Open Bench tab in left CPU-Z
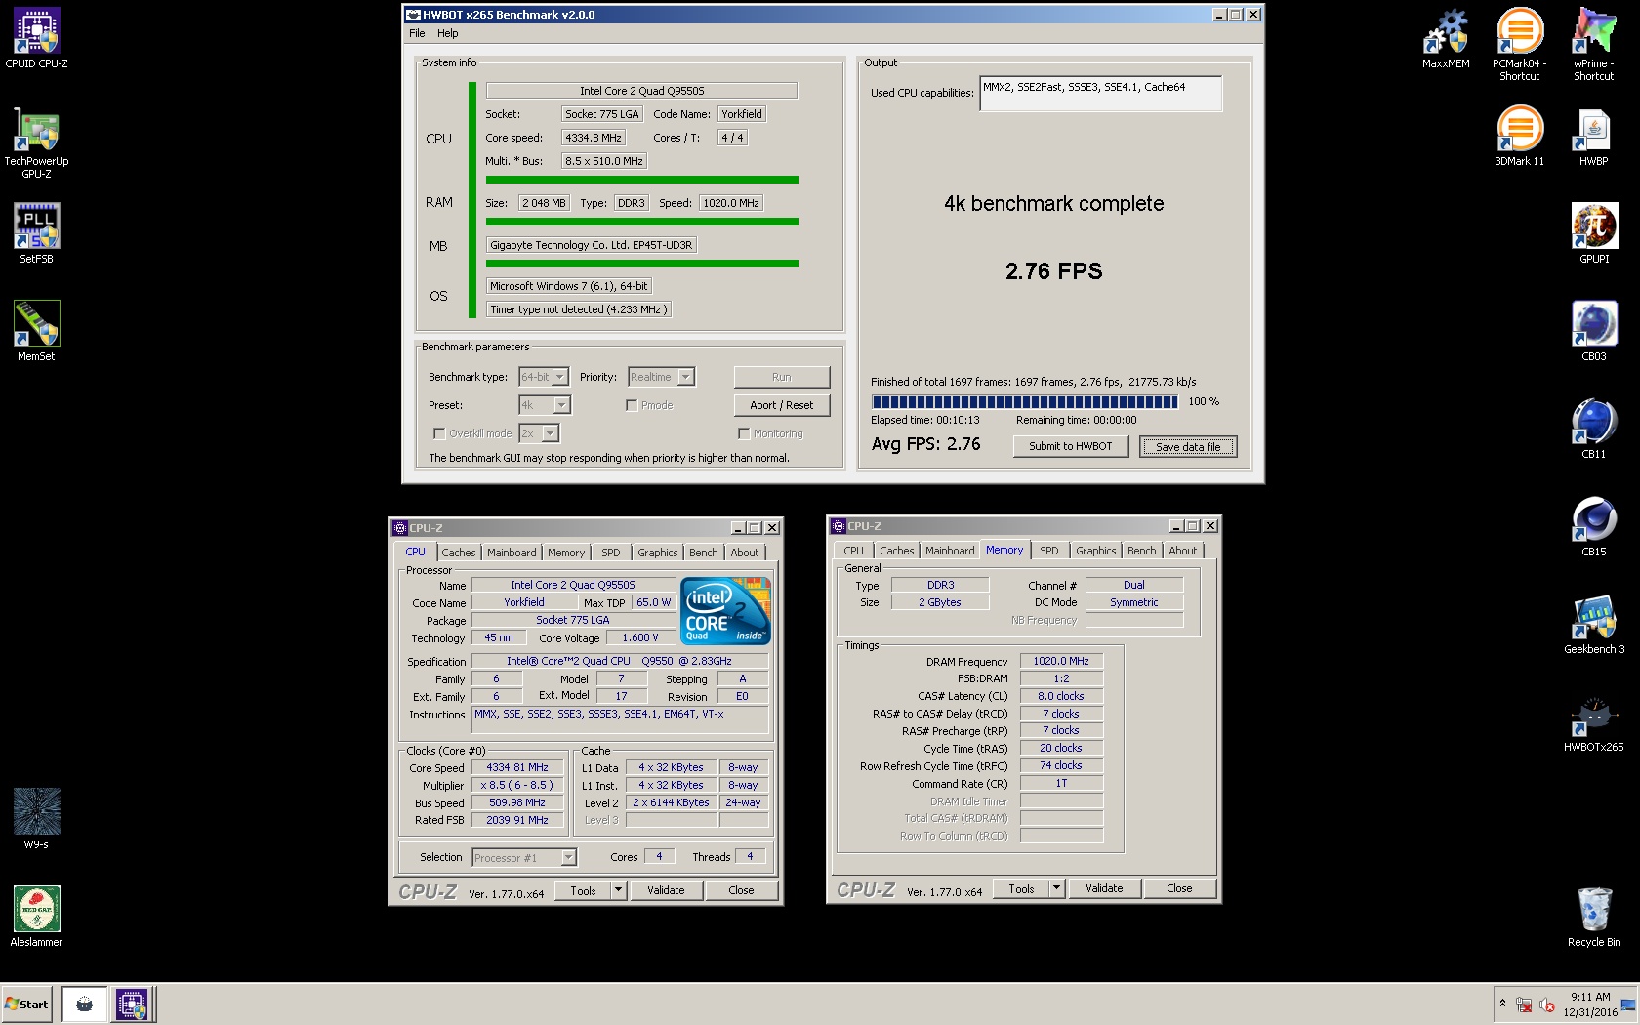Screen dimensions: 1640x1025 pos(703,553)
